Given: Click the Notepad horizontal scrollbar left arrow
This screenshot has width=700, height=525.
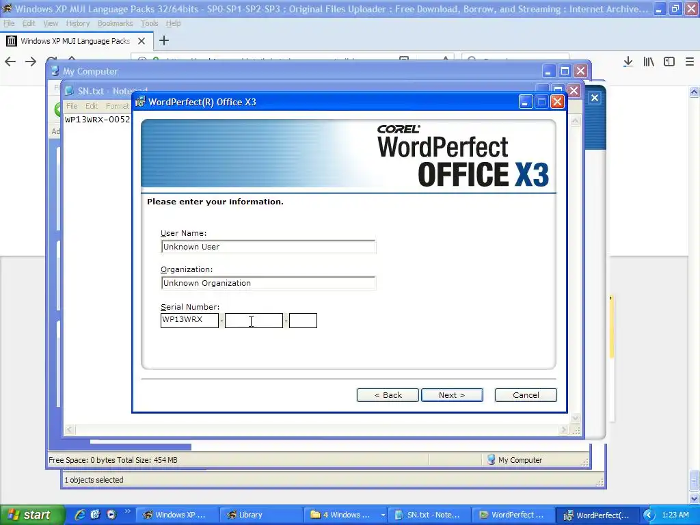Looking at the screenshot, I should click(x=69, y=430).
